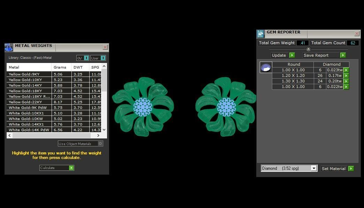Click green arrow beside Update
Viewport: 364px width, 208px height.
tap(292, 55)
